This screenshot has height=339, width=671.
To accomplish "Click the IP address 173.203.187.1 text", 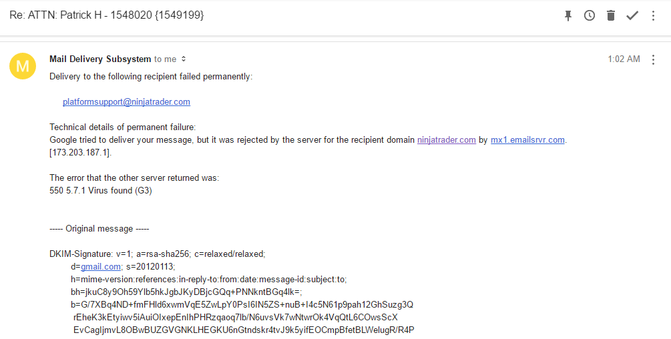I will click(81, 153).
